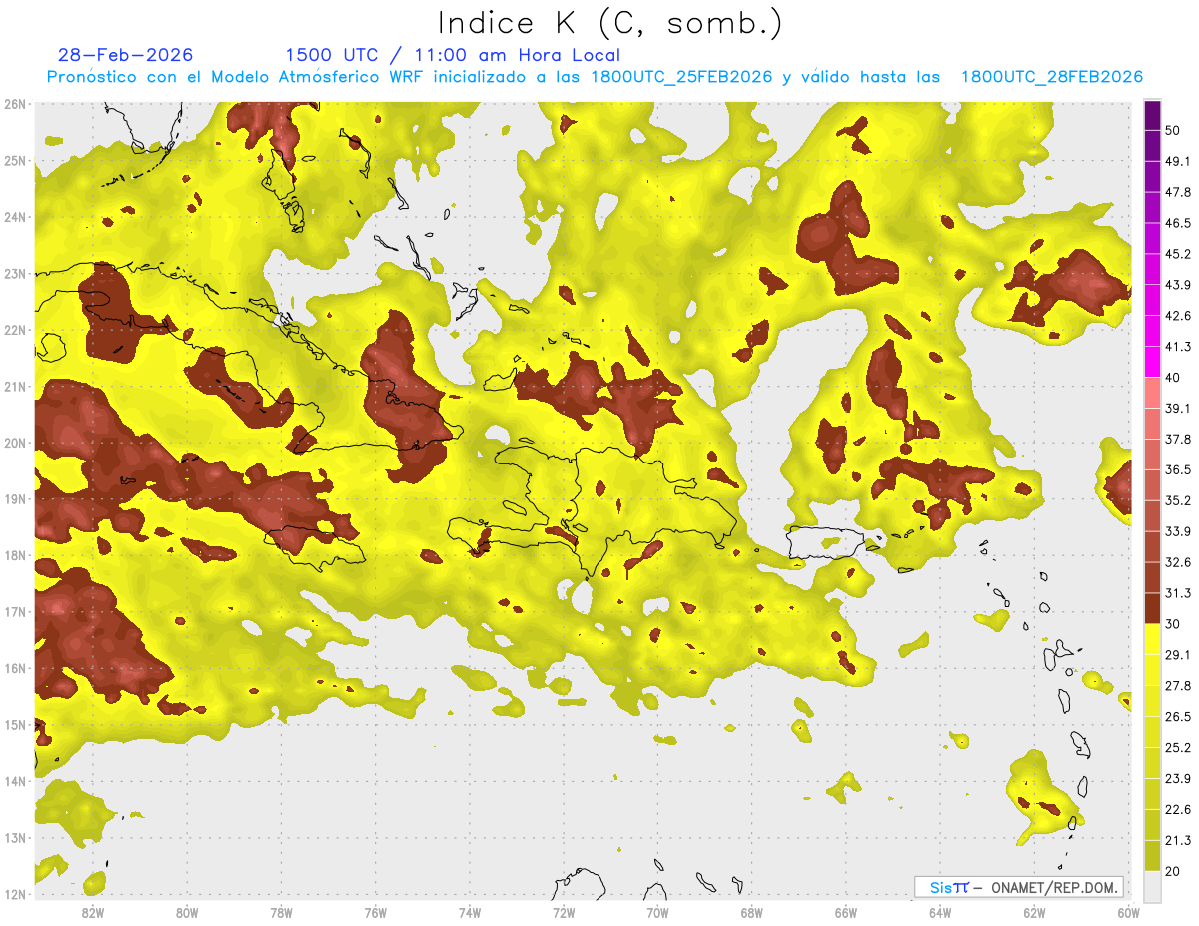Click the '68W' longitude axis label
This screenshot has width=1199, height=926.
point(751,913)
